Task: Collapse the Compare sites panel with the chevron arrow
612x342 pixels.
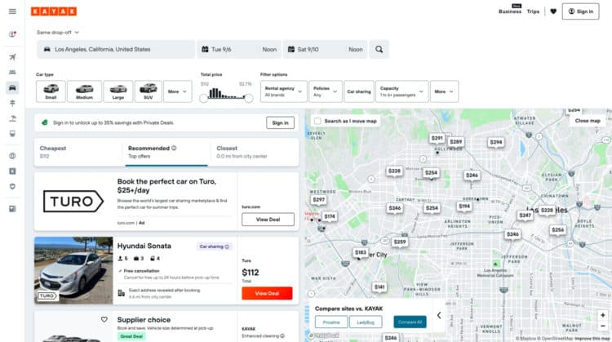Action: [439, 315]
